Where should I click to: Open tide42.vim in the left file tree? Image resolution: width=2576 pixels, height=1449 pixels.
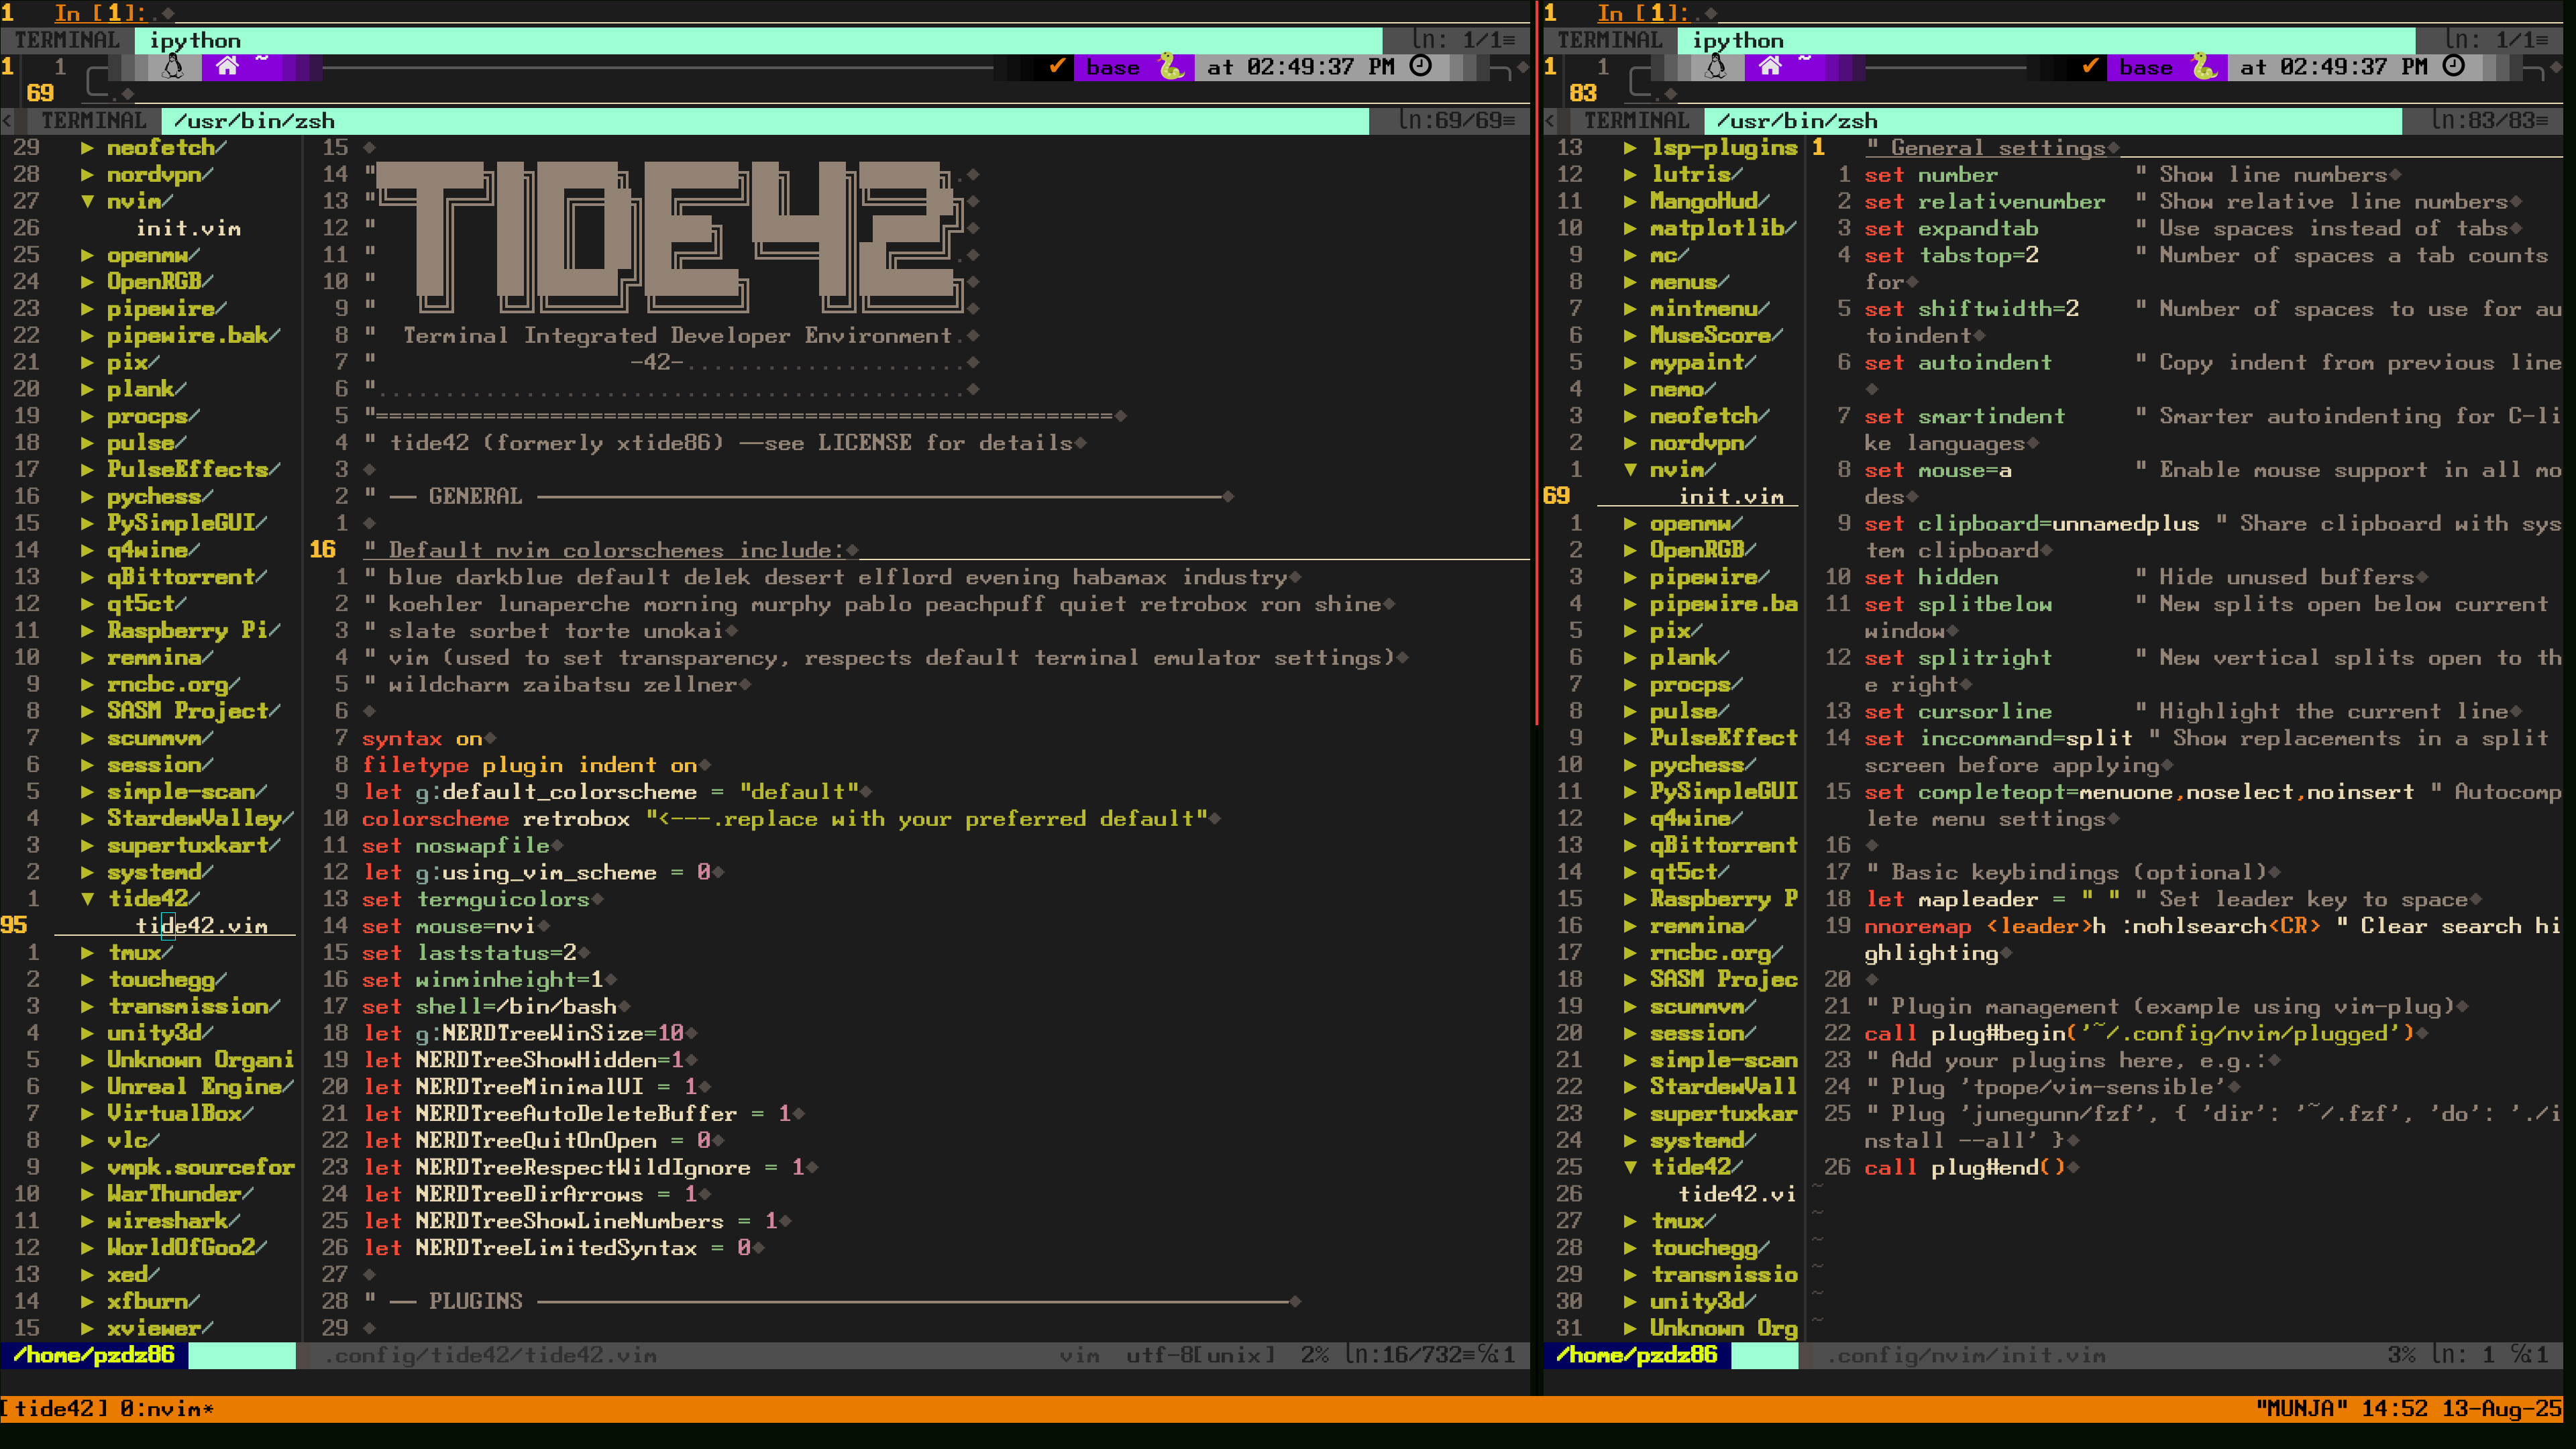pos(202,925)
